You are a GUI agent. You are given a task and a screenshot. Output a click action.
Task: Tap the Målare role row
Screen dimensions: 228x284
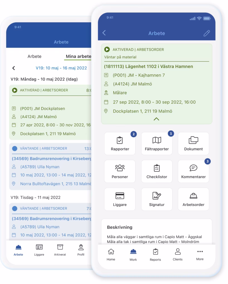tap(120, 93)
